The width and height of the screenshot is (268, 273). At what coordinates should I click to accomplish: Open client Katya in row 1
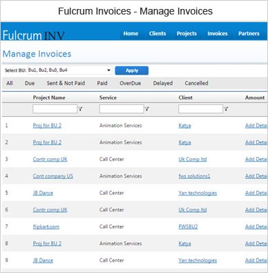(x=184, y=126)
